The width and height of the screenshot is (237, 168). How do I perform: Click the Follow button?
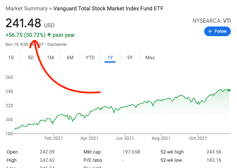[x=217, y=31]
